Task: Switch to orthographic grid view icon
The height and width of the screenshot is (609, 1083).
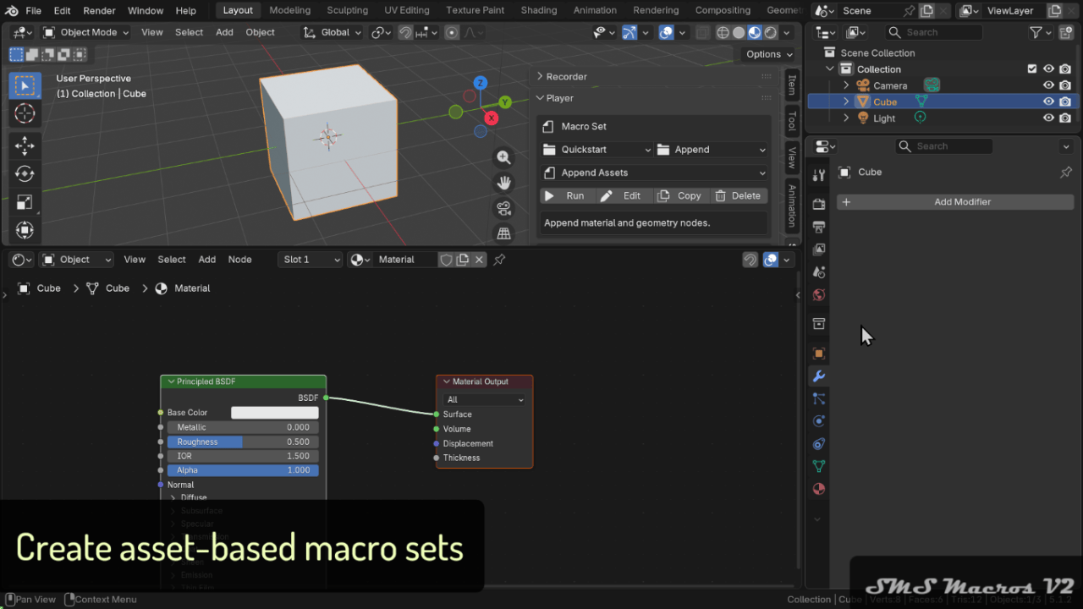Action: click(x=504, y=233)
